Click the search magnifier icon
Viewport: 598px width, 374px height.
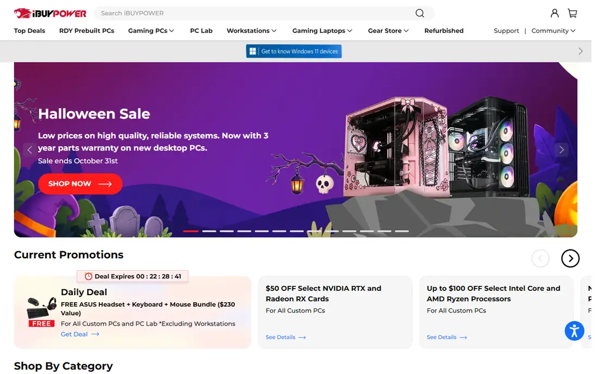tap(420, 14)
